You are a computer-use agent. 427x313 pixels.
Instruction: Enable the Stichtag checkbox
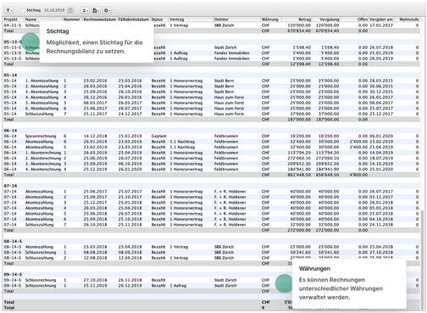(x=23, y=10)
